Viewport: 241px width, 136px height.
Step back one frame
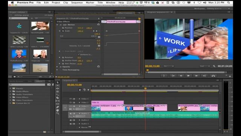(181, 76)
